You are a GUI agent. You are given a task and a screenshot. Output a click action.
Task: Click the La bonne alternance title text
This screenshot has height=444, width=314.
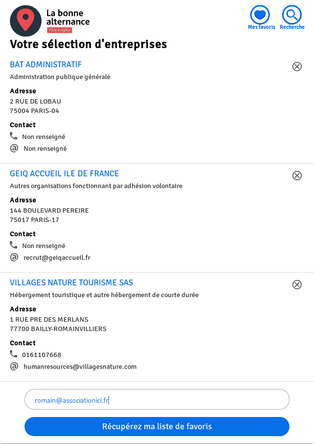tap(68, 17)
